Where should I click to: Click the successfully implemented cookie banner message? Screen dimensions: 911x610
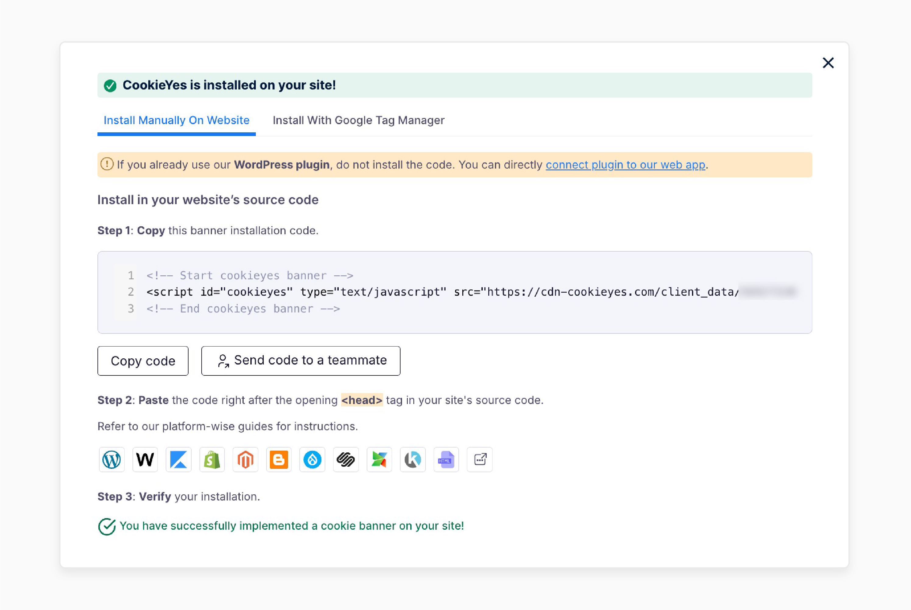point(292,526)
